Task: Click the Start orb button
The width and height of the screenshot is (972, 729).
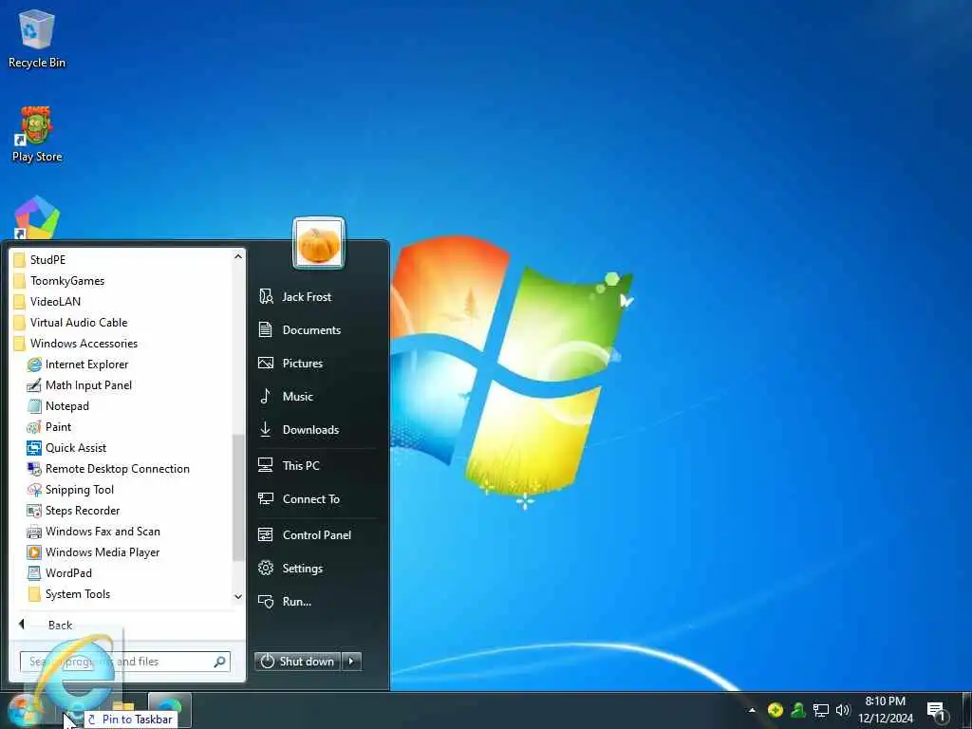Action: click(22, 711)
